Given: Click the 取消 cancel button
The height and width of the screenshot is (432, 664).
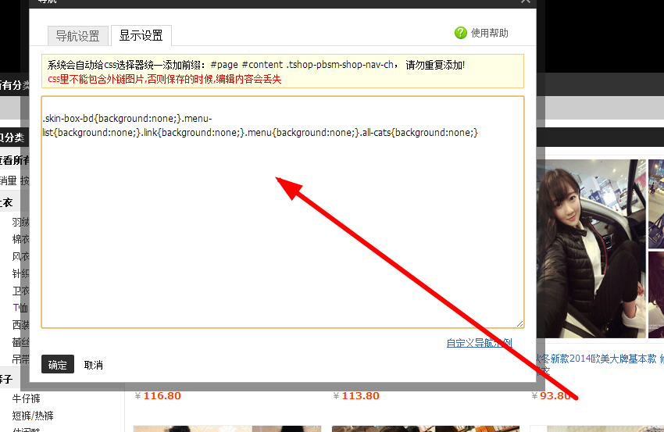Looking at the screenshot, I should tap(93, 365).
